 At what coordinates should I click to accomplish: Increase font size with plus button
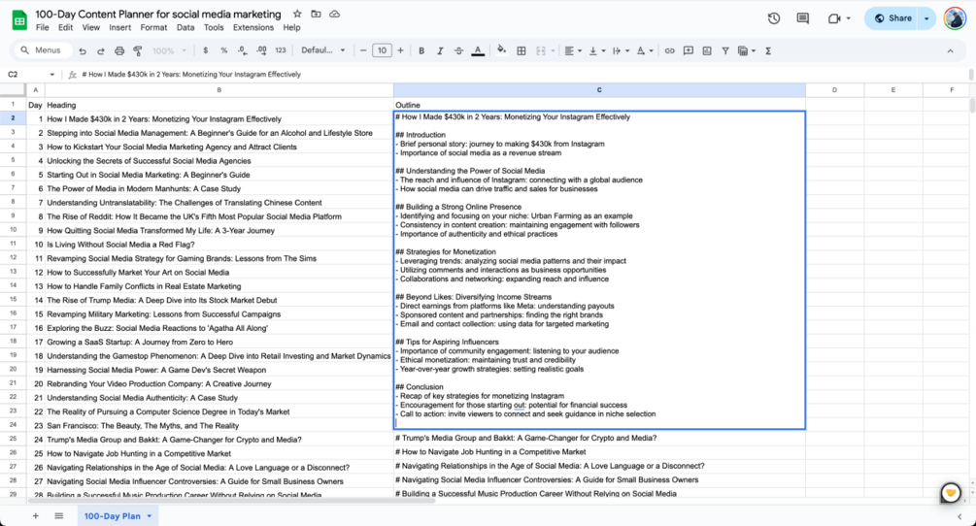(x=400, y=51)
